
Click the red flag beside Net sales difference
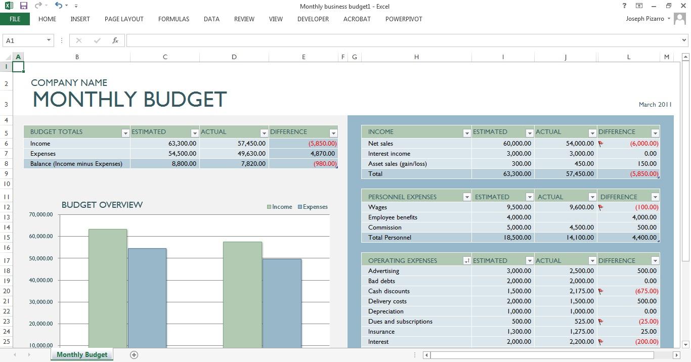(599, 143)
